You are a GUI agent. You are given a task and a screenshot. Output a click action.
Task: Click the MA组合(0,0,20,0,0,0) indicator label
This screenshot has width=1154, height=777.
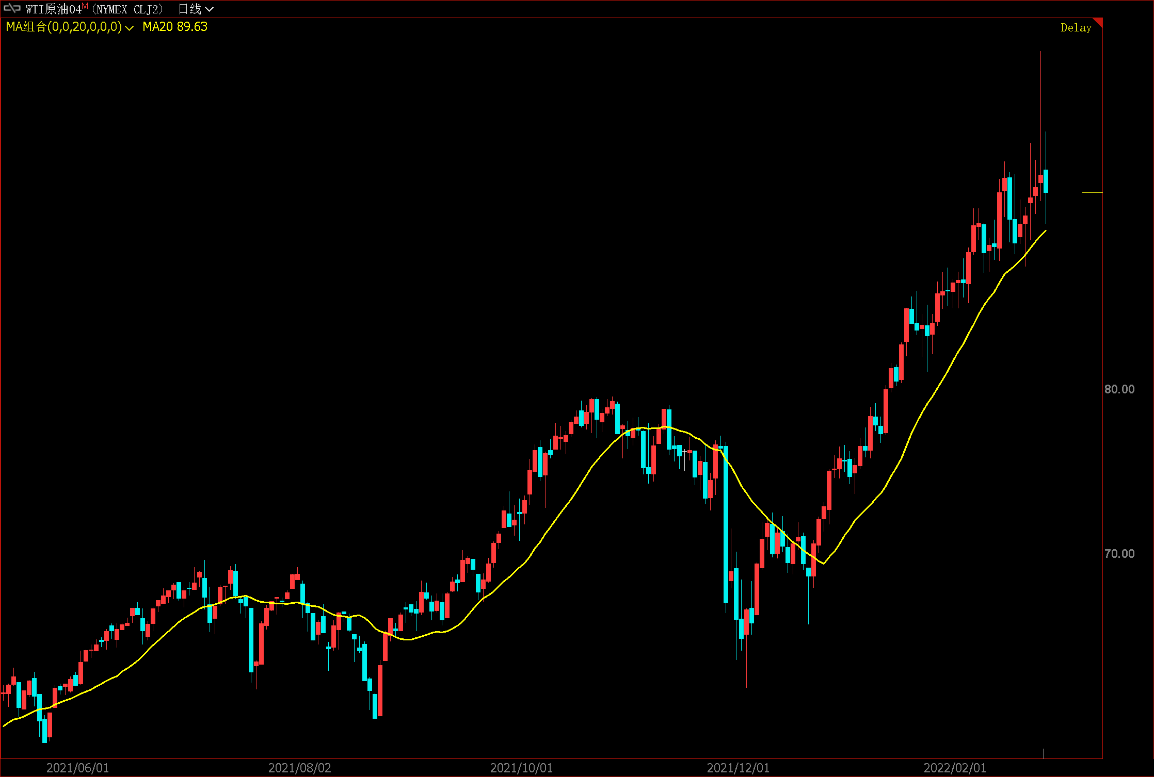click(63, 27)
